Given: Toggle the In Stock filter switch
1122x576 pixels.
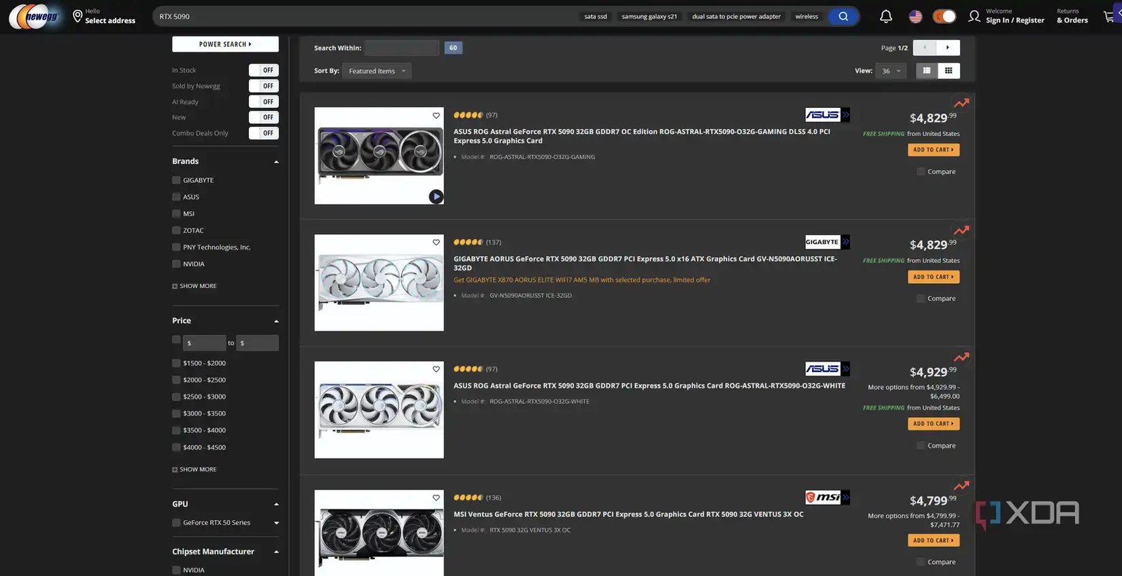Looking at the screenshot, I should 264,70.
